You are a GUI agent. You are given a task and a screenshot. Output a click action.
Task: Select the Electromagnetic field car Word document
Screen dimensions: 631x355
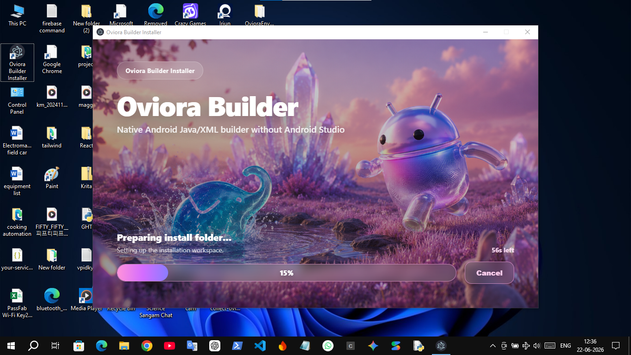pyautogui.click(x=17, y=141)
